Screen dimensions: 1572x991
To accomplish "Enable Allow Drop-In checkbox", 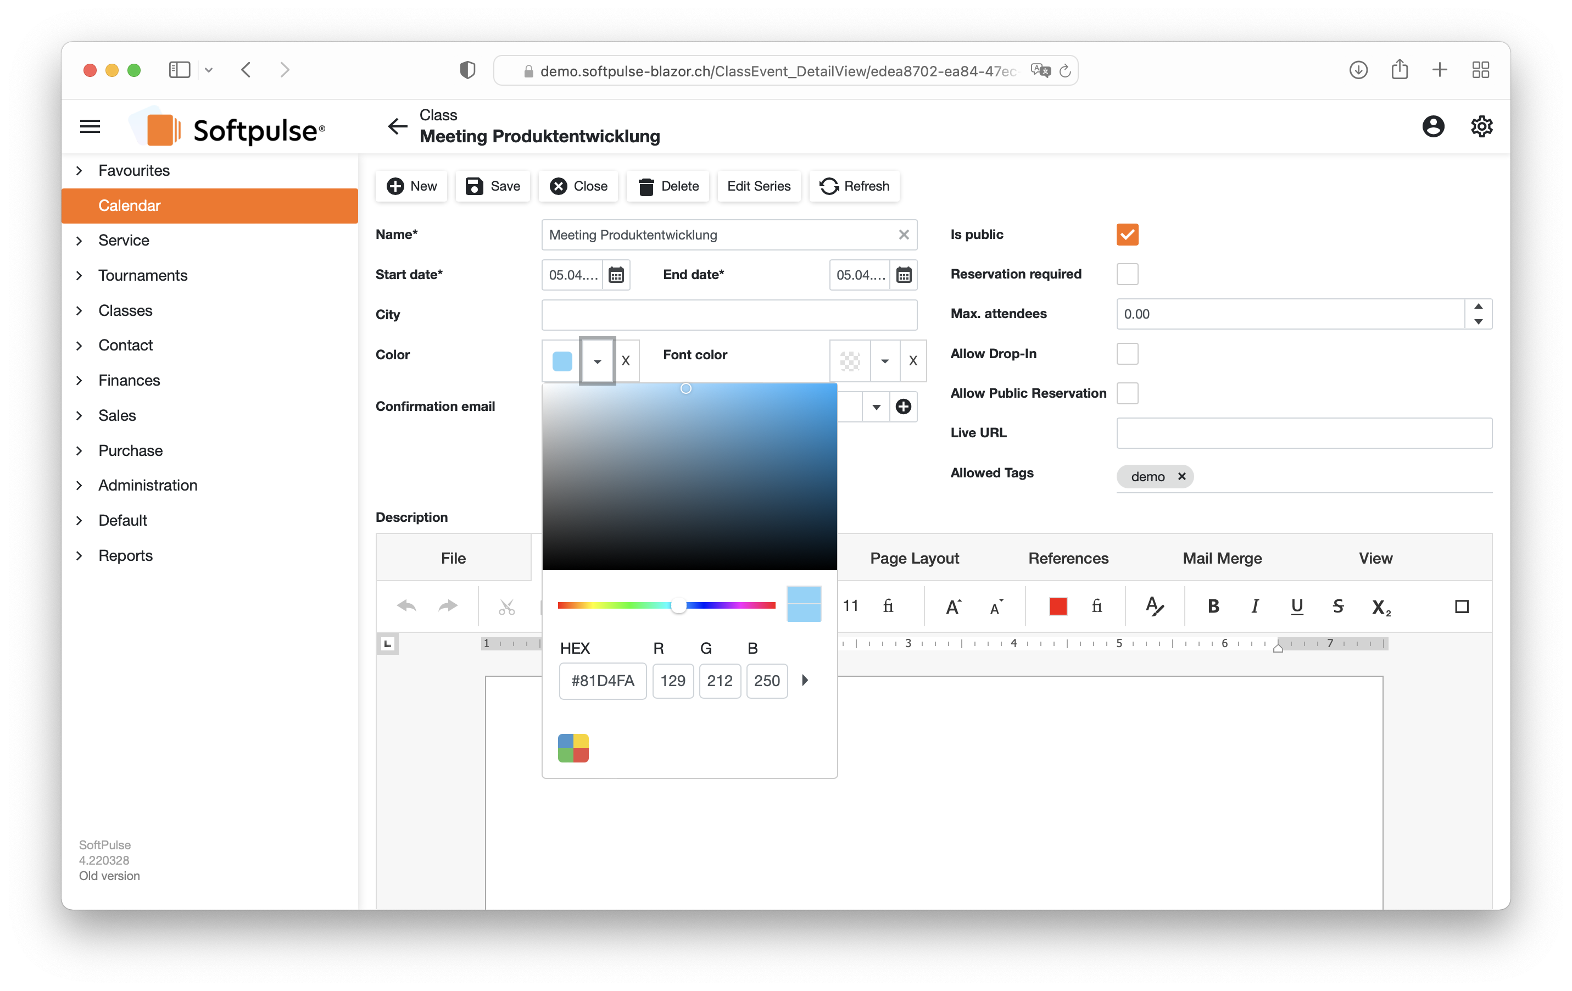I will [1127, 354].
